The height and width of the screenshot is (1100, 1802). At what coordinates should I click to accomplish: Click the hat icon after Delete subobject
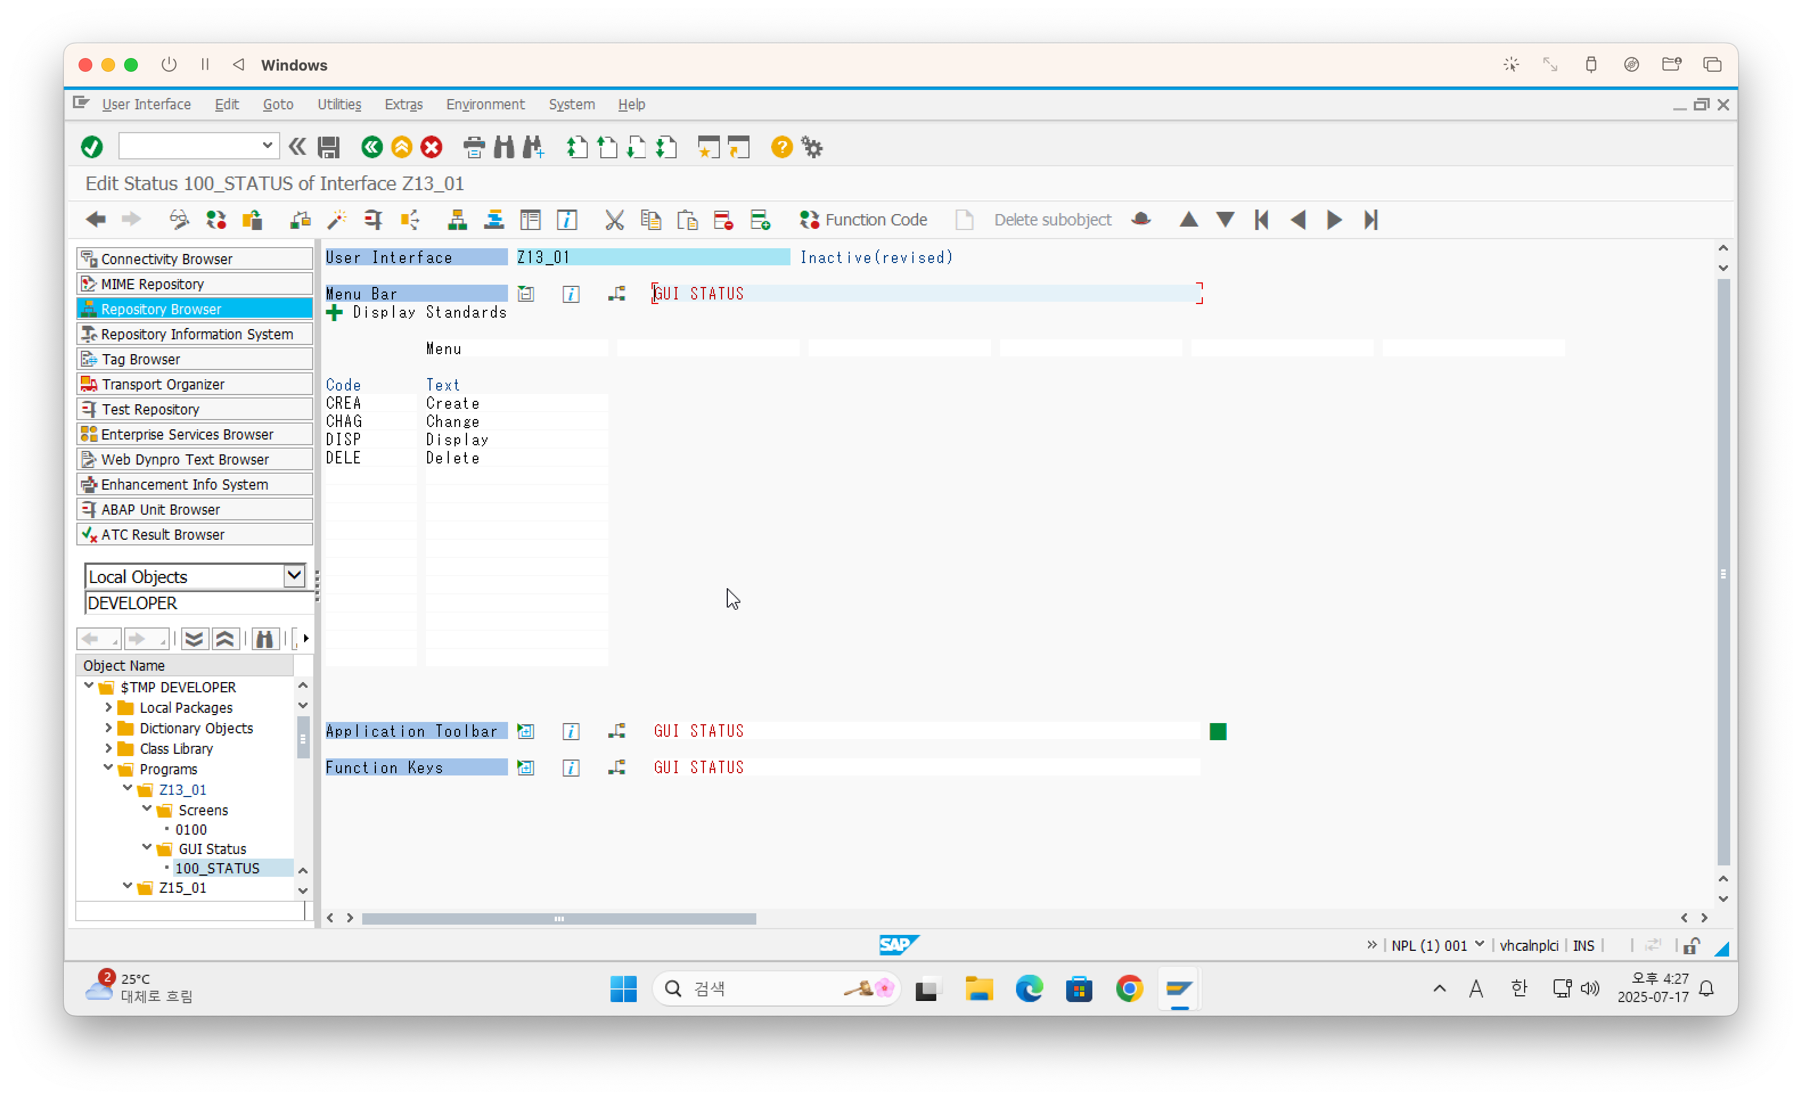tap(1140, 219)
